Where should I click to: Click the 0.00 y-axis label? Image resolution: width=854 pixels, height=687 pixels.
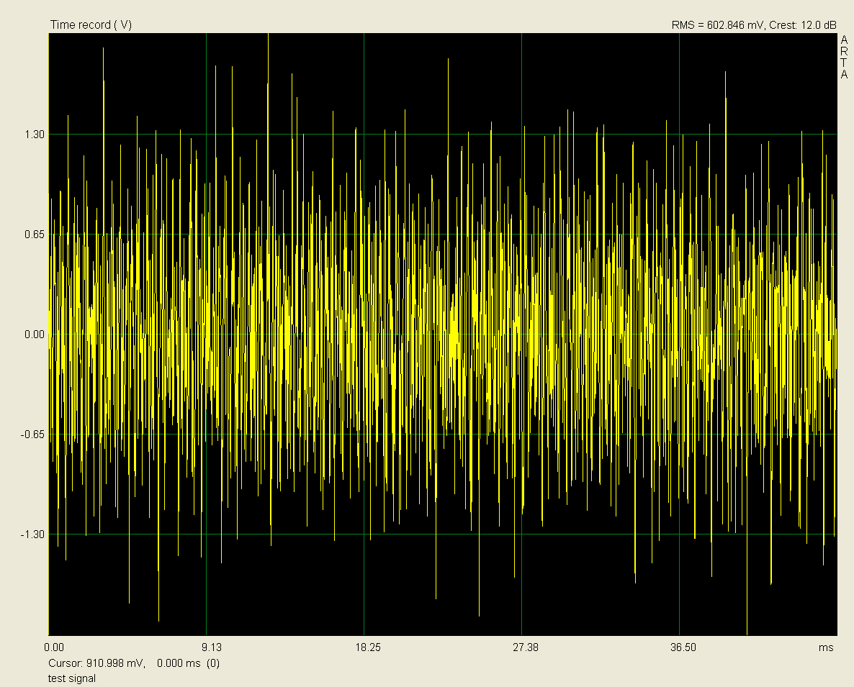35,335
